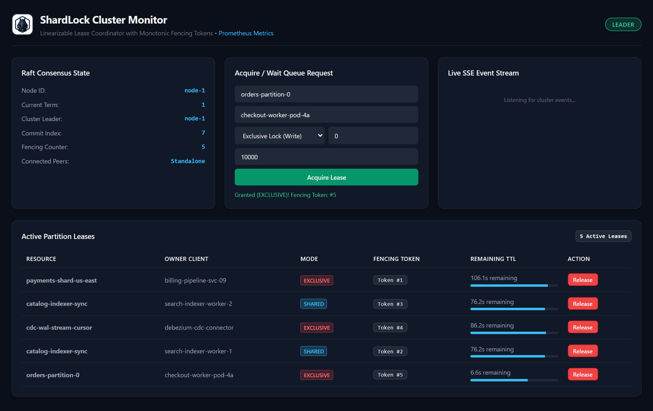Screen dimensions: 653x411
Task: Click the TTL bar for payments-shard-us-east
Action: point(514,285)
